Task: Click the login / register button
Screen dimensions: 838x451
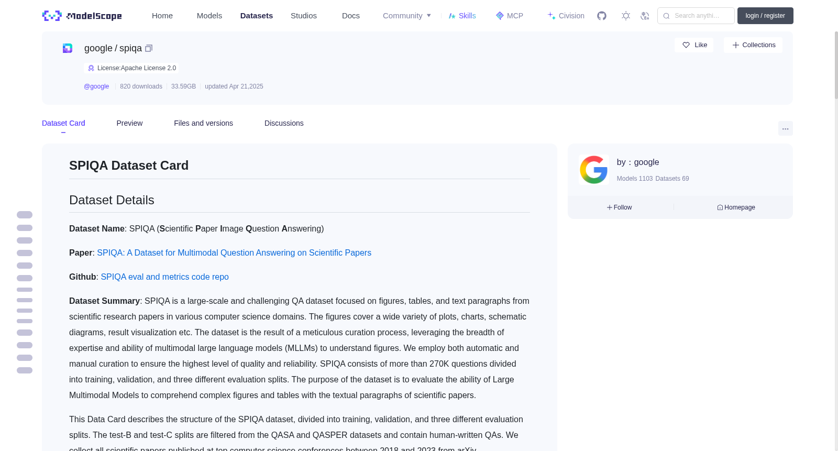Action: 765,16
